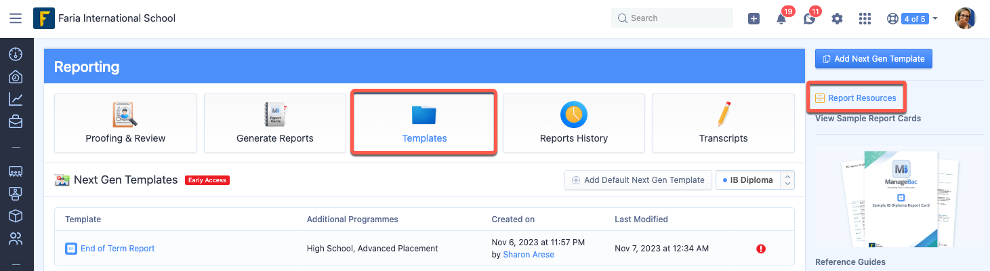Expand the 4 of 5 help dropdown
990x271 pixels.
tap(920, 19)
